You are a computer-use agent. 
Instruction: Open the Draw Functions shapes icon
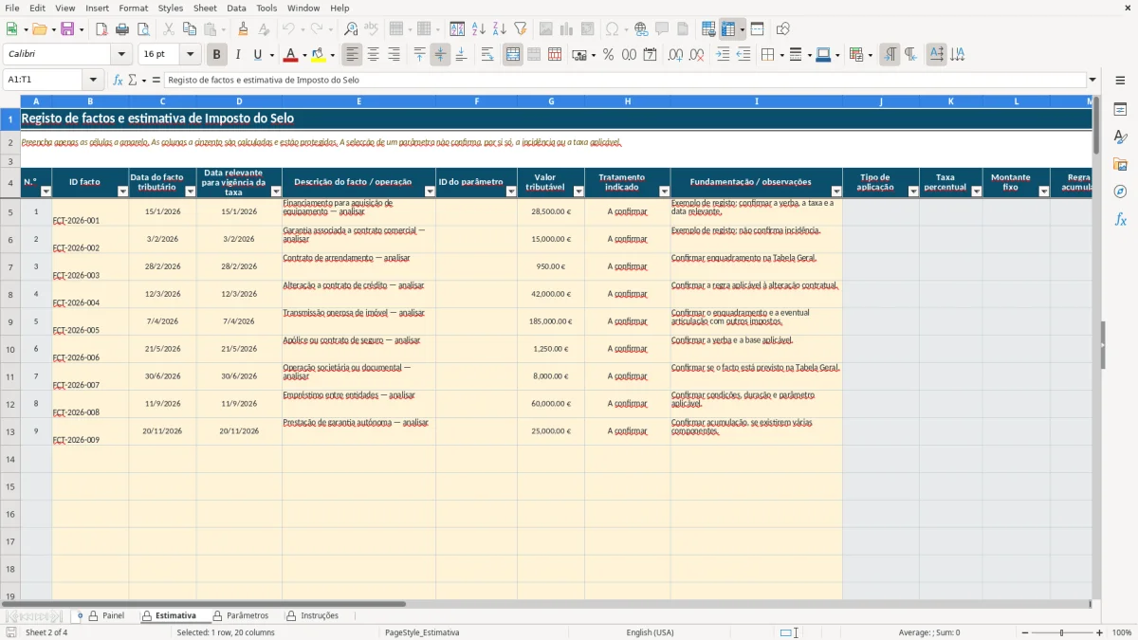tap(782, 29)
